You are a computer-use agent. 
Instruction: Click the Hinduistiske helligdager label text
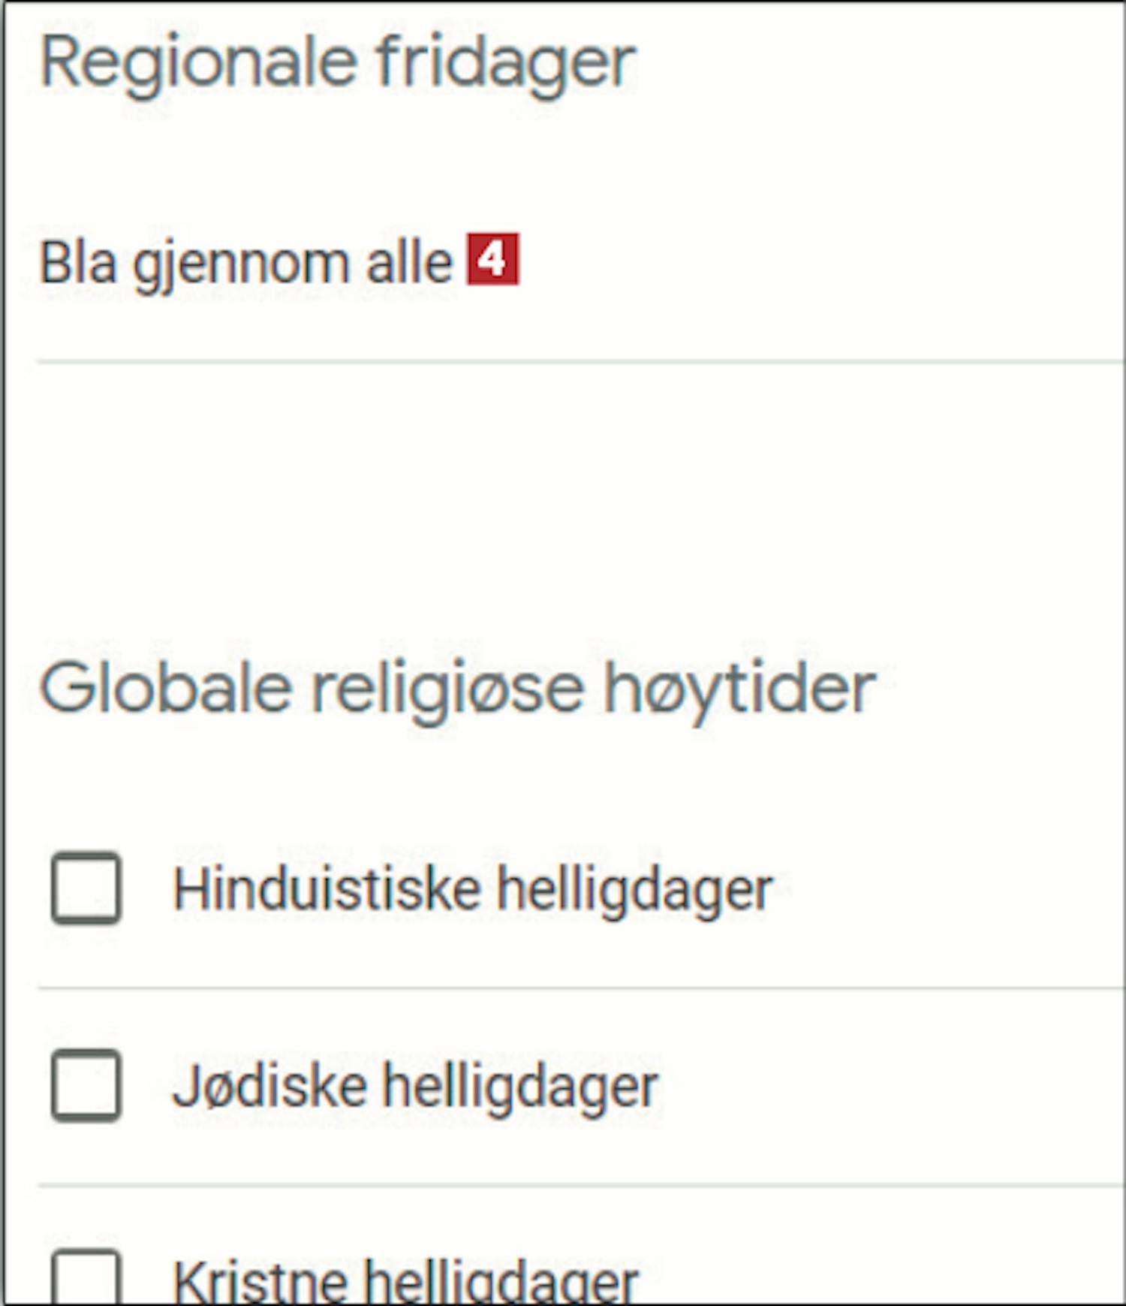point(473,889)
